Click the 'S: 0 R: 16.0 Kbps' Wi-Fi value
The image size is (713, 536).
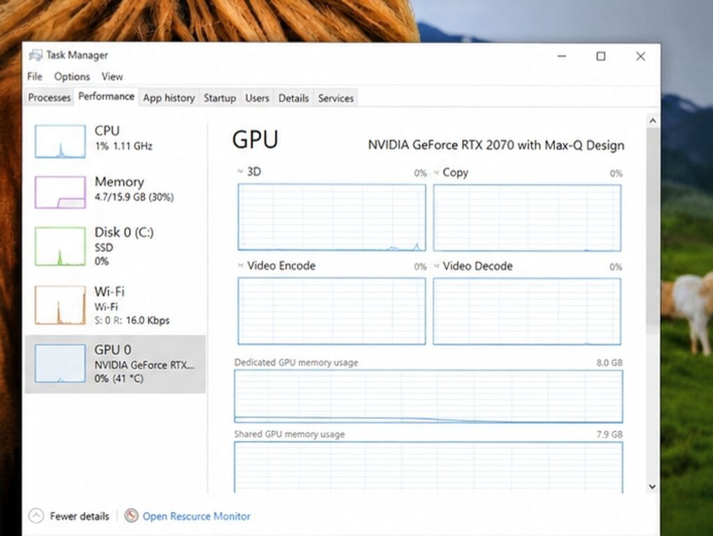point(132,321)
